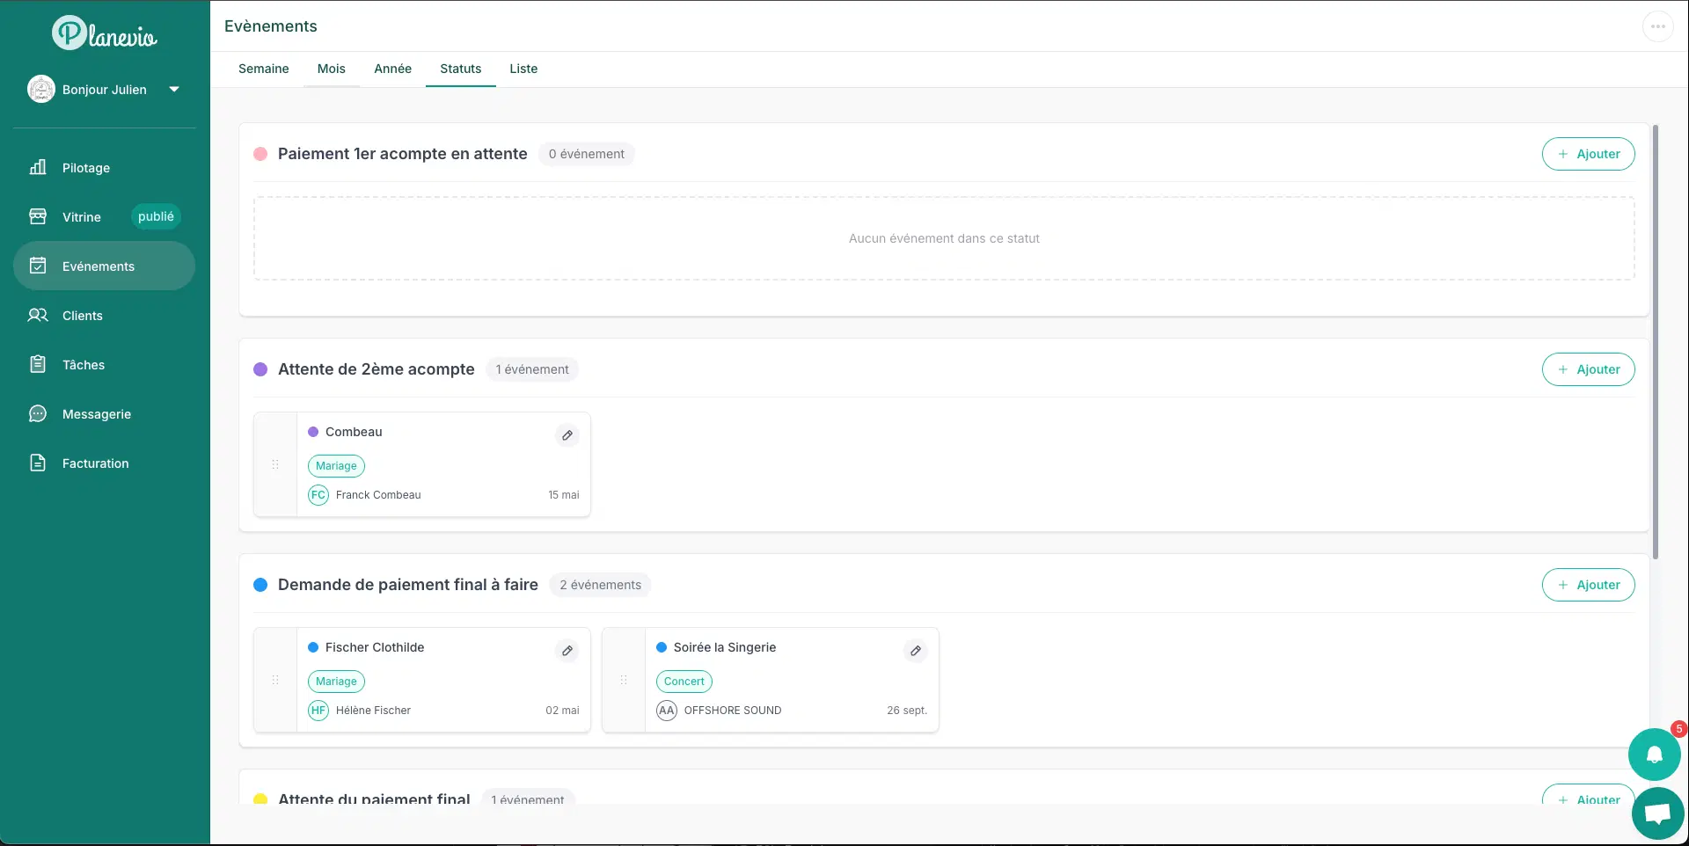The width and height of the screenshot is (1689, 846).
Task: Click the purple Attente de 2ème acompte dot
Action: 260,369
